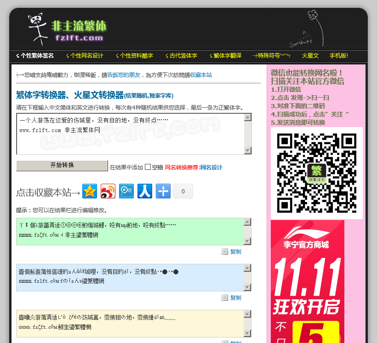Click yellow result scrollbar up arrow
The height and width of the screenshot is (343, 377).
[247, 314]
